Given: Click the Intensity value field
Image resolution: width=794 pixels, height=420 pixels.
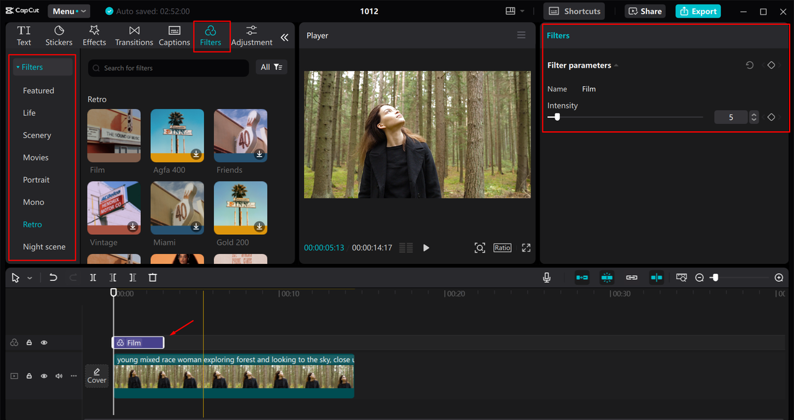Looking at the screenshot, I should pyautogui.click(x=731, y=117).
